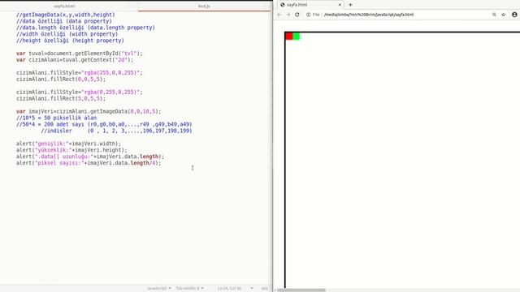Click the line "var tuval=document.getElementById"

[x=80, y=54]
